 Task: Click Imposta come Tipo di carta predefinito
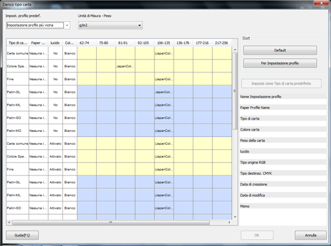[281, 83]
